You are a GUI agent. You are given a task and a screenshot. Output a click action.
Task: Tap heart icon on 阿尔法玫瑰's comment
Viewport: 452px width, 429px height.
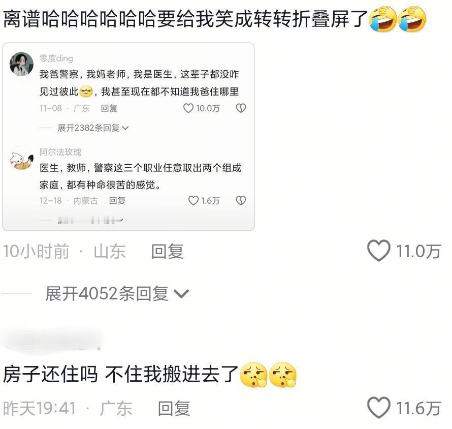pyautogui.click(x=193, y=200)
